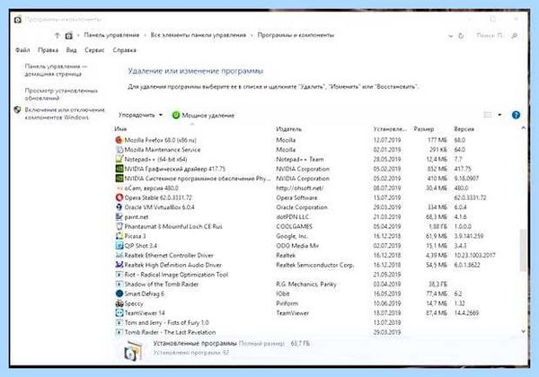Click the list scrollbar up arrow
The image size is (539, 377).
523,128
